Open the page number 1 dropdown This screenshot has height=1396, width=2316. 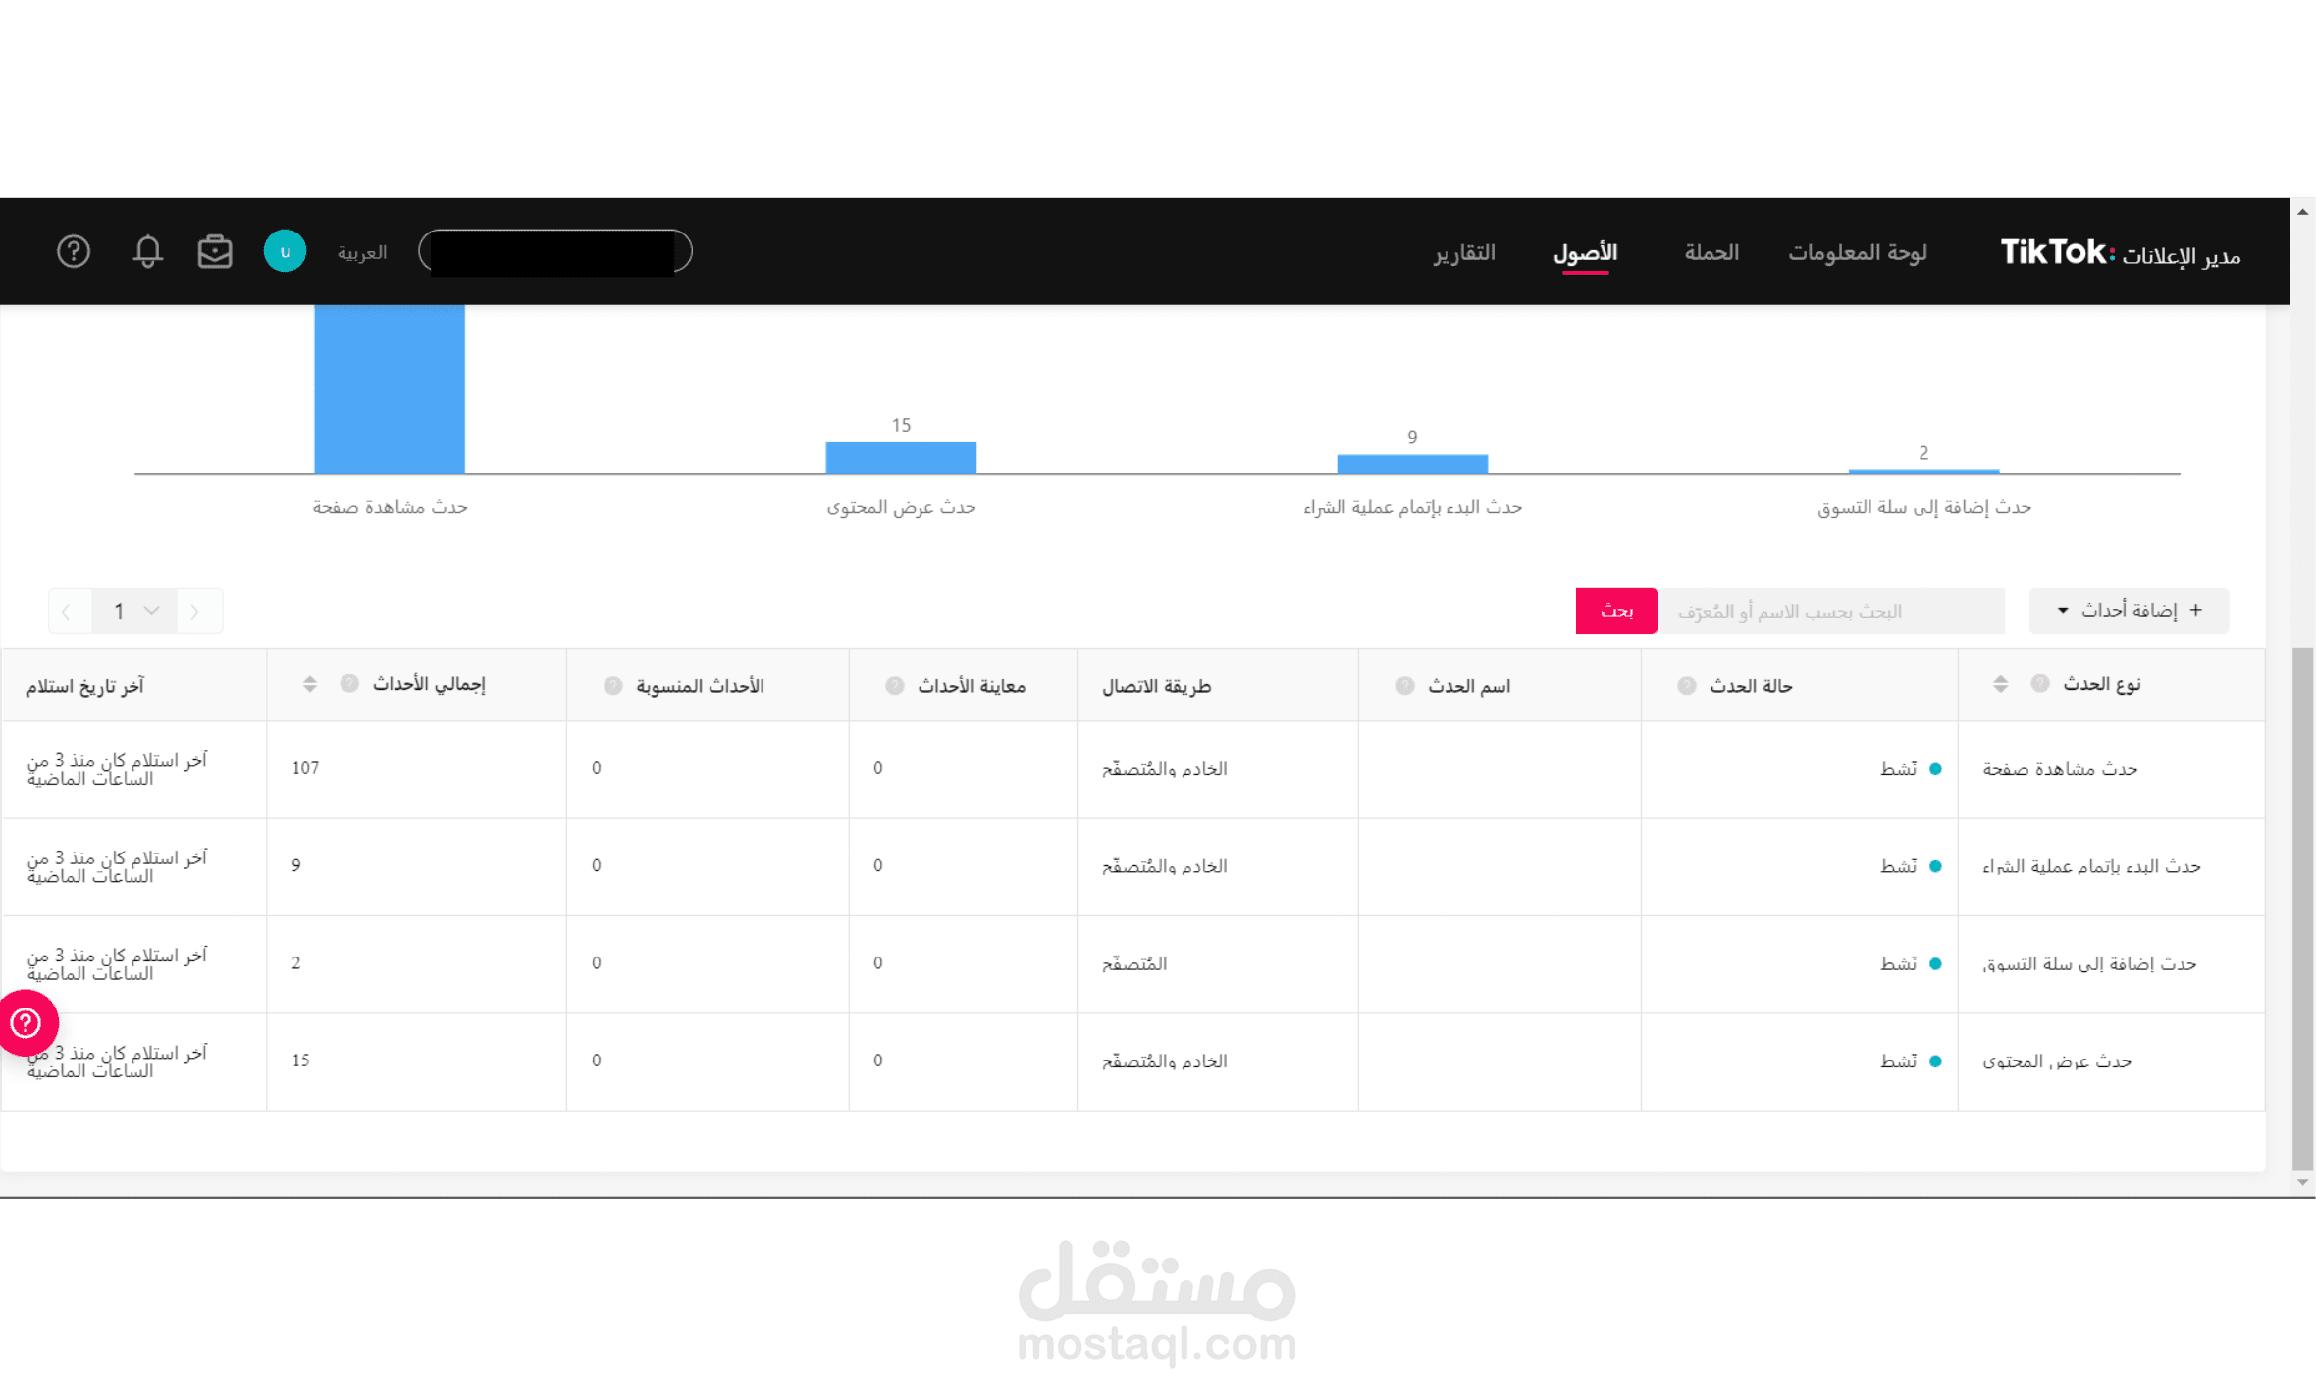click(134, 611)
